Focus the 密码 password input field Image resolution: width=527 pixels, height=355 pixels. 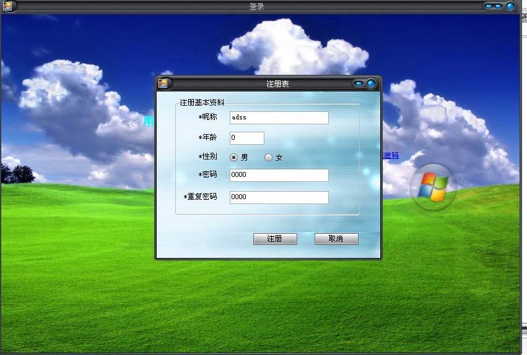click(x=279, y=175)
